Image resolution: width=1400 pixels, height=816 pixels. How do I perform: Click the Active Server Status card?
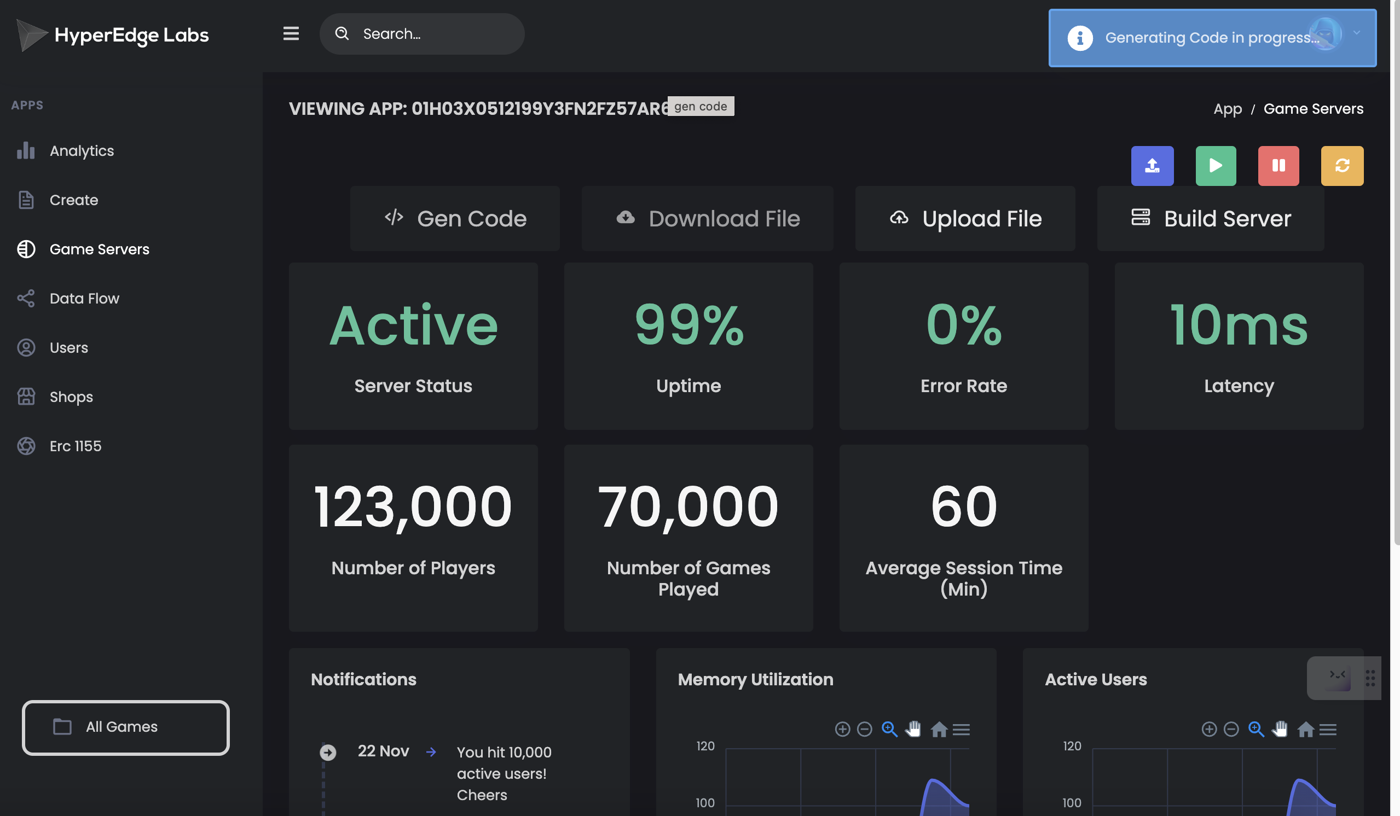[413, 346]
